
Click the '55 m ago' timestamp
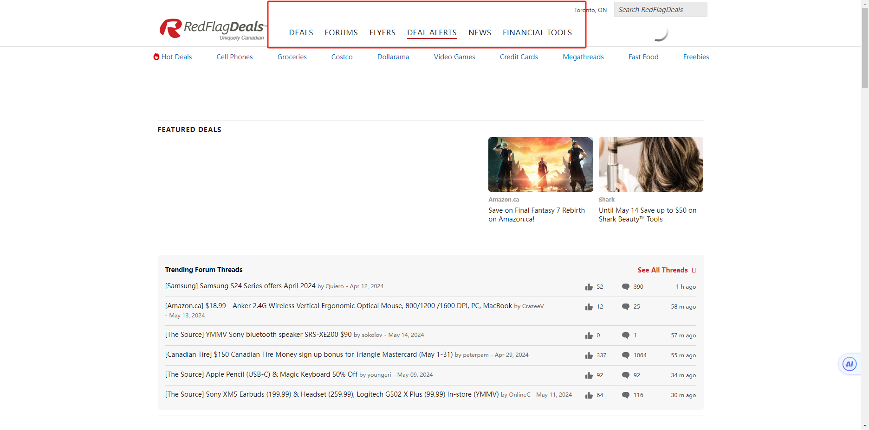683,355
